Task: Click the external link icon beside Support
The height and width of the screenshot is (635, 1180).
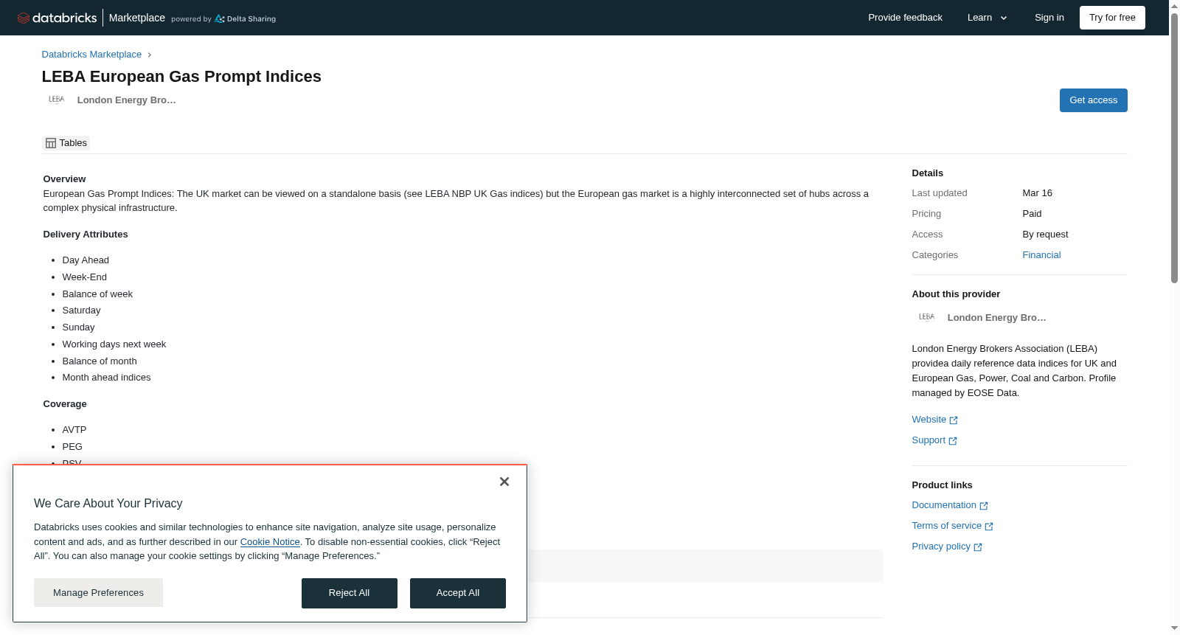Action: coord(953,441)
